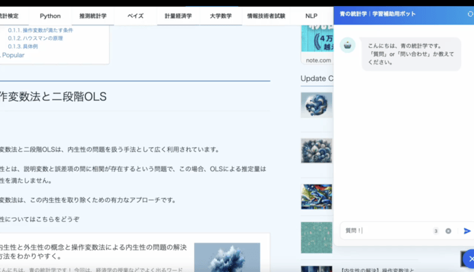This screenshot has width=474, height=272.
Task: Jump to 0.1.2. ハウスマンの原理 section
Action: tap(36, 38)
